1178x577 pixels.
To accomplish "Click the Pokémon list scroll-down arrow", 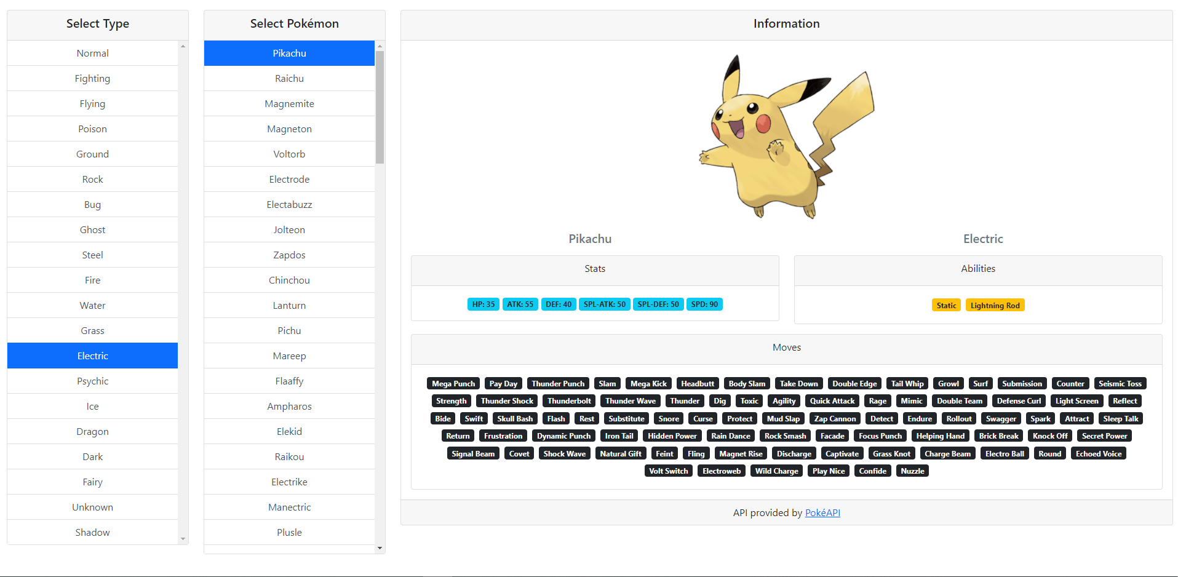I will [380, 547].
